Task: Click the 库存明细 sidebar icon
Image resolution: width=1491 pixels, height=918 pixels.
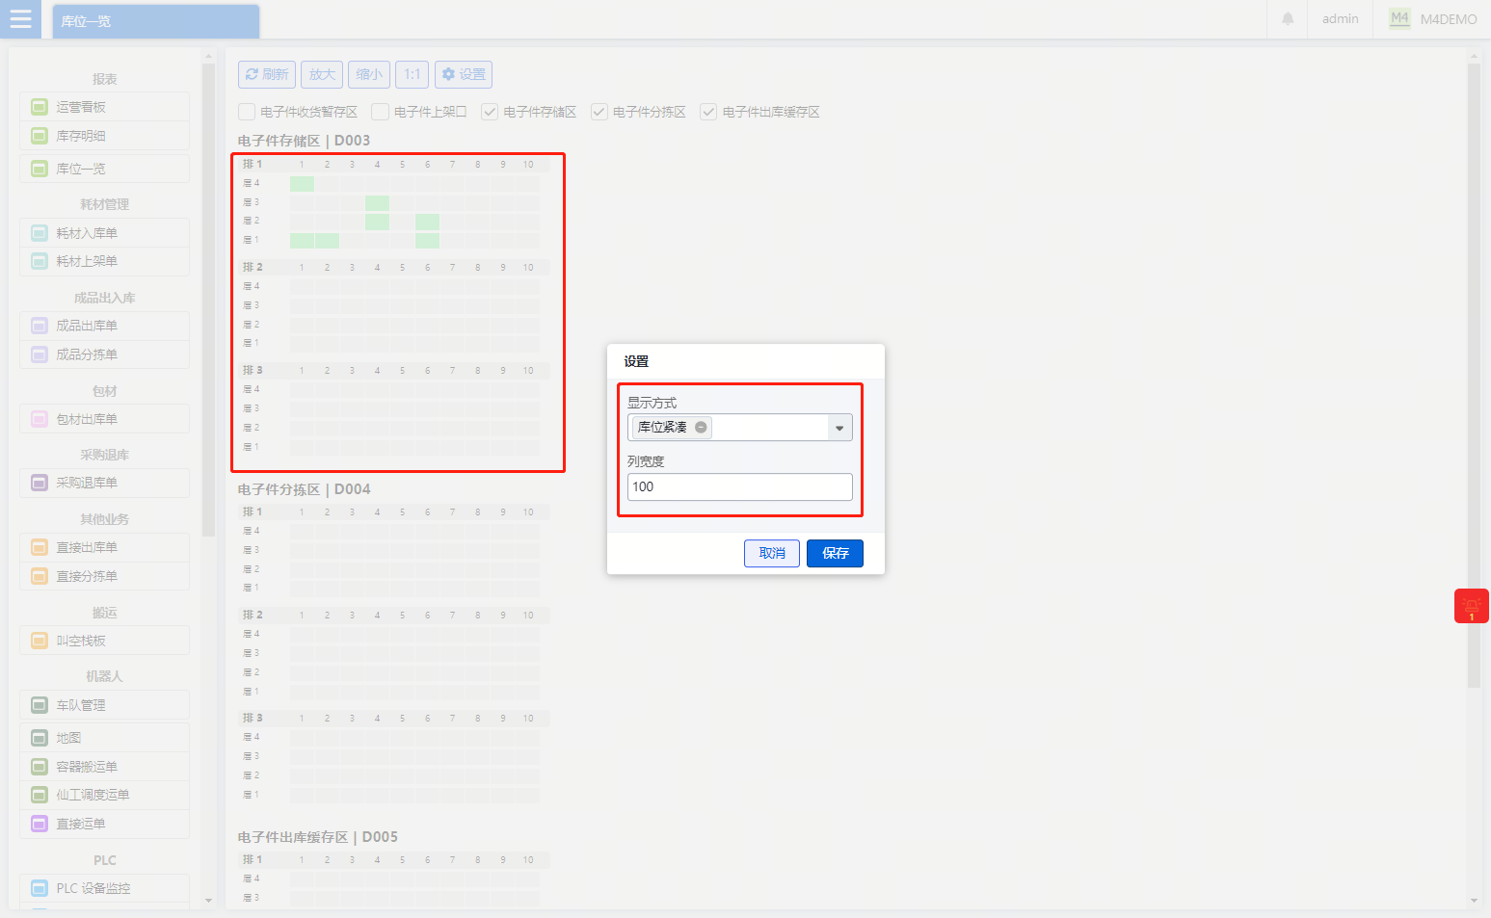Action: tap(40, 136)
